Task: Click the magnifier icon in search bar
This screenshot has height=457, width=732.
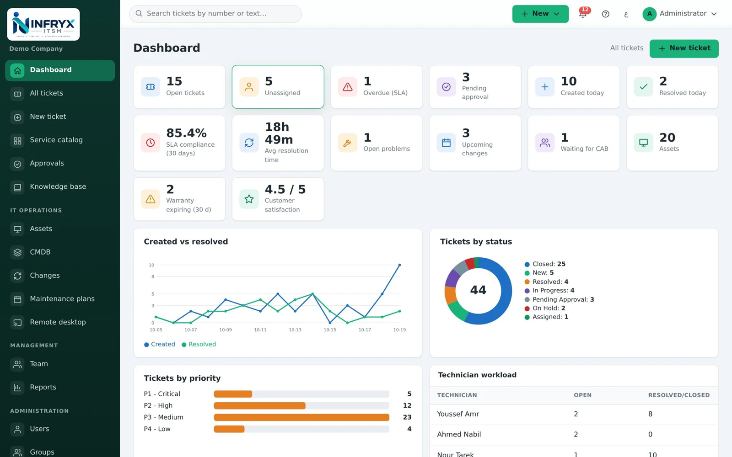Action: pyautogui.click(x=139, y=14)
